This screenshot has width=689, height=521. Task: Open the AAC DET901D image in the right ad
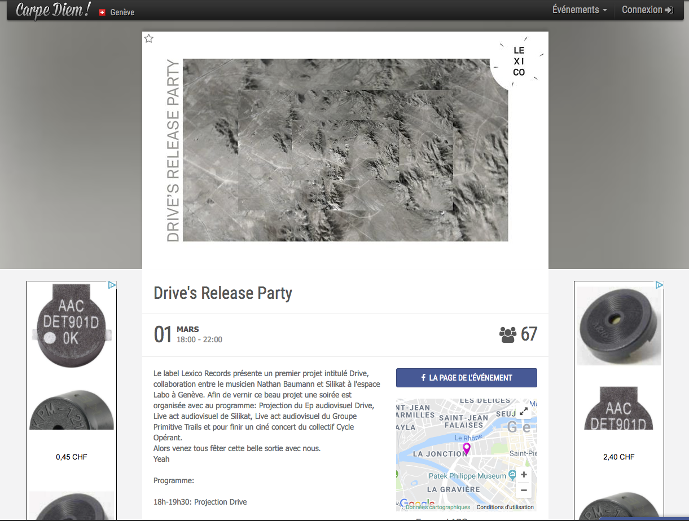click(619, 408)
